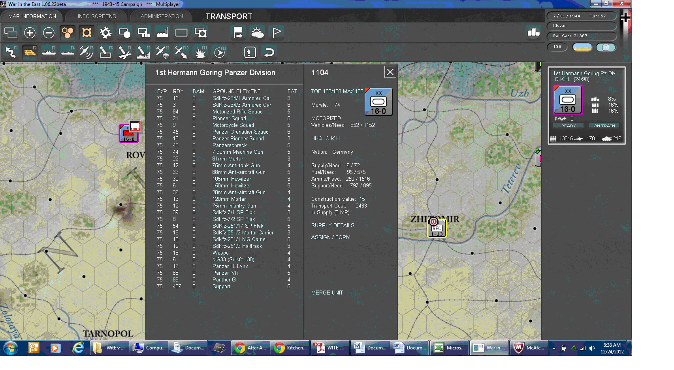The width and height of the screenshot is (674, 370).
Task: Open WITE PDF taskbar item
Action: [x=330, y=348]
